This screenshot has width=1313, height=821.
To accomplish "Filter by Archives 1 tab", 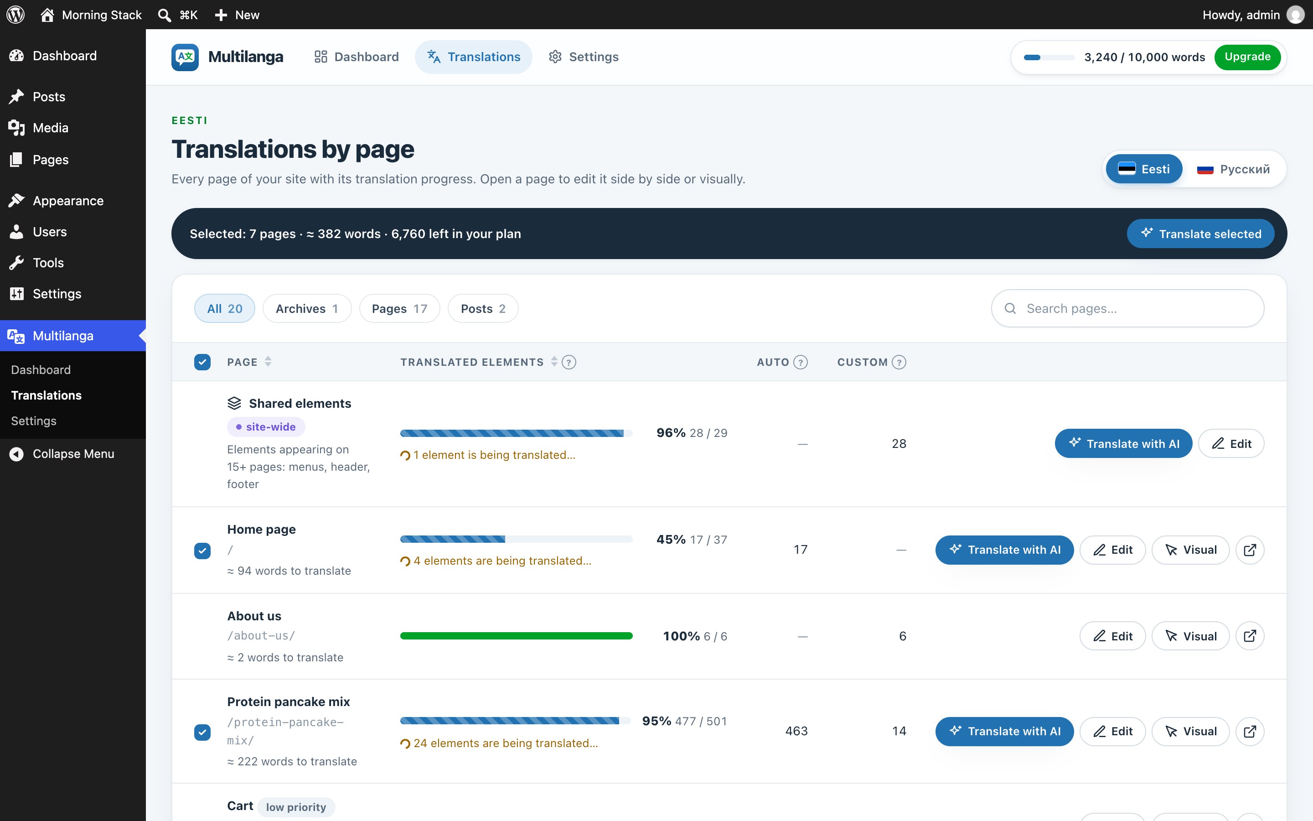I will pos(307,308).
